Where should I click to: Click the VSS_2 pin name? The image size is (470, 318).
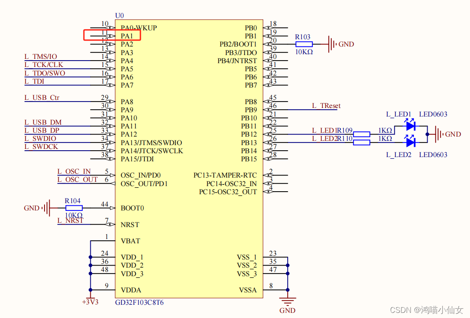tap(247, 265)
